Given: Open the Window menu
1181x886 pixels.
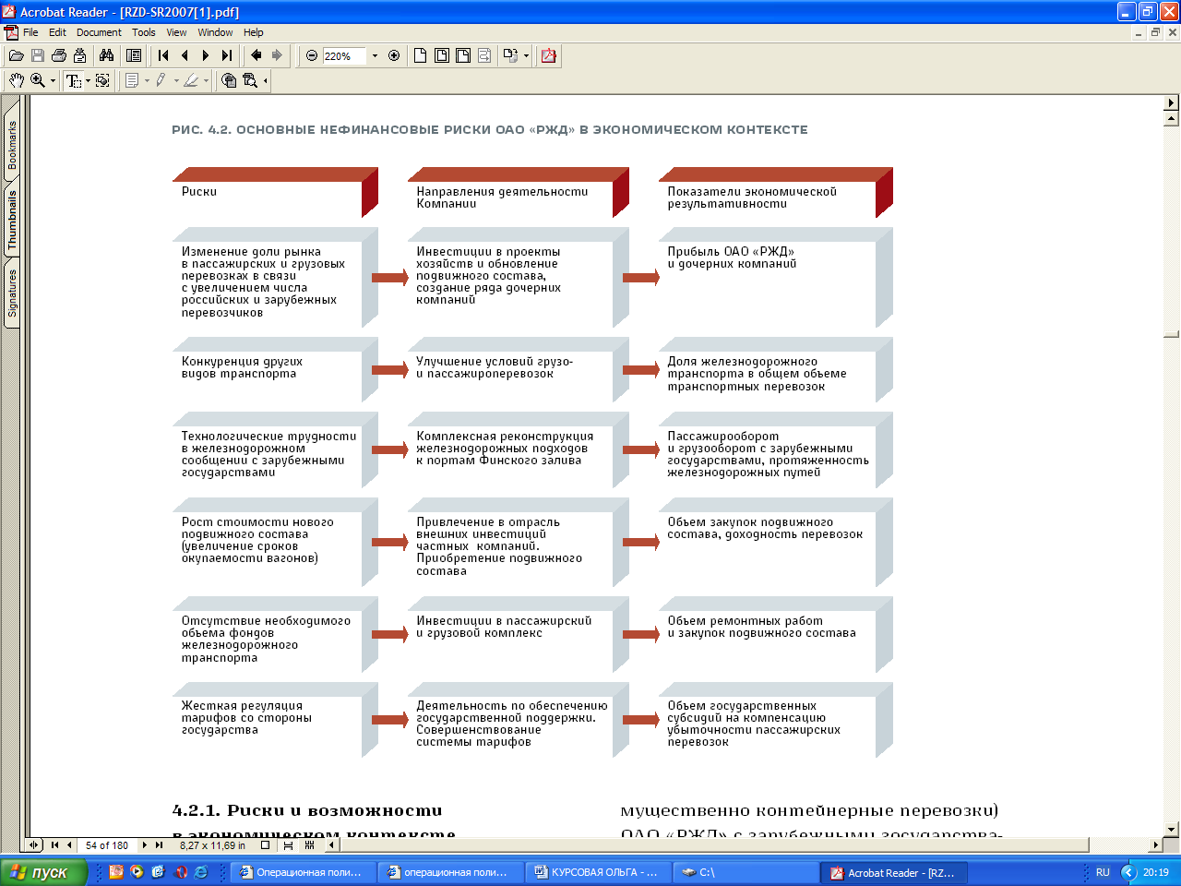Looking at the screenshot, I should click(x=215, y=32).
